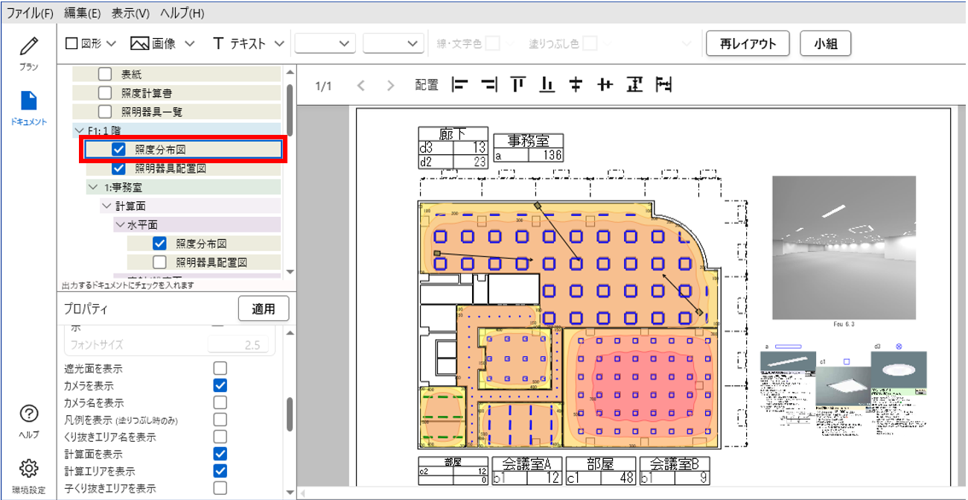Viewport: 968px width, 500px height.
Task: Check the 表紙 checkbox
Action: [x=105, y=73]
